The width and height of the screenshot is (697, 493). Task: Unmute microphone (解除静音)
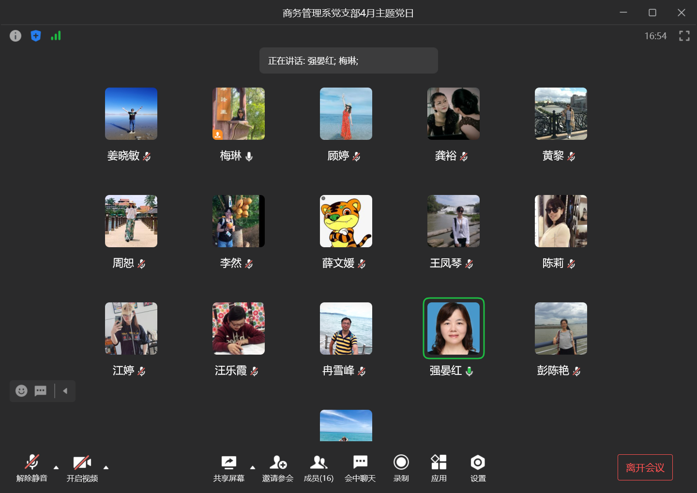[32, 468]
